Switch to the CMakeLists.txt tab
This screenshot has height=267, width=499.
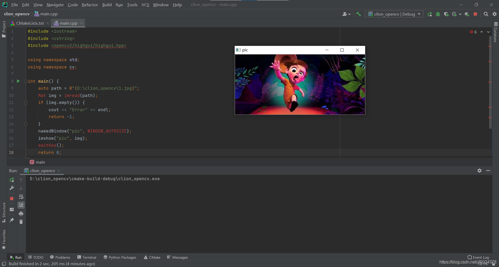point(30,23)
